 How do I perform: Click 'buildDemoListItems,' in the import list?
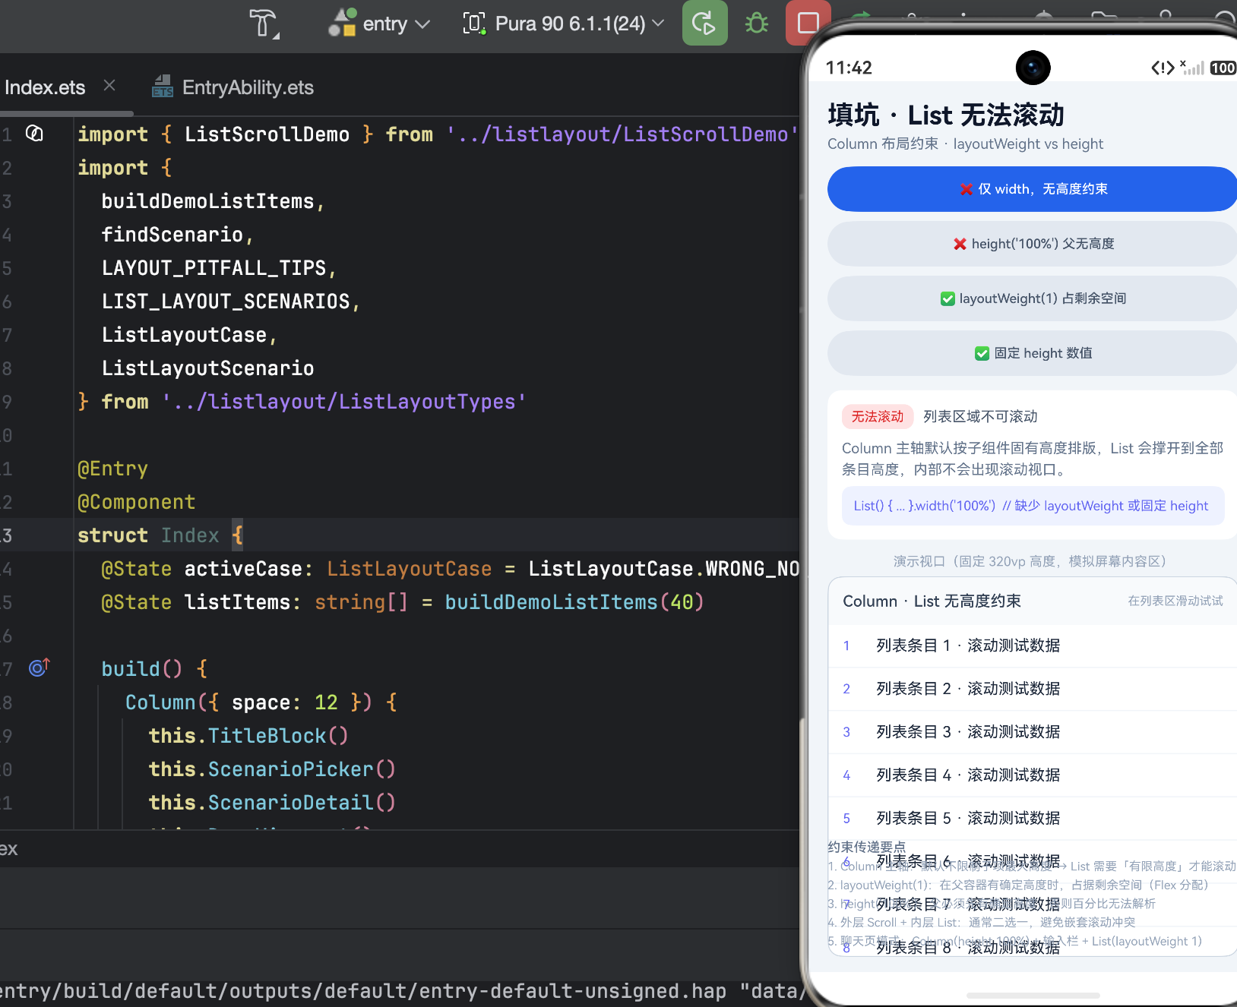click(x=214, y=201)
